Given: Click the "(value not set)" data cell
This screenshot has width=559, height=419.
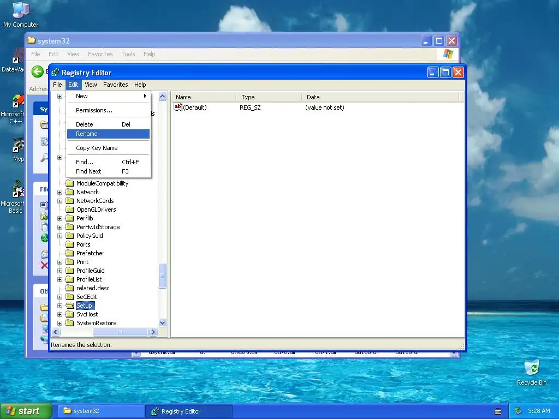Looking at the screenshot, I should point(324,107).
